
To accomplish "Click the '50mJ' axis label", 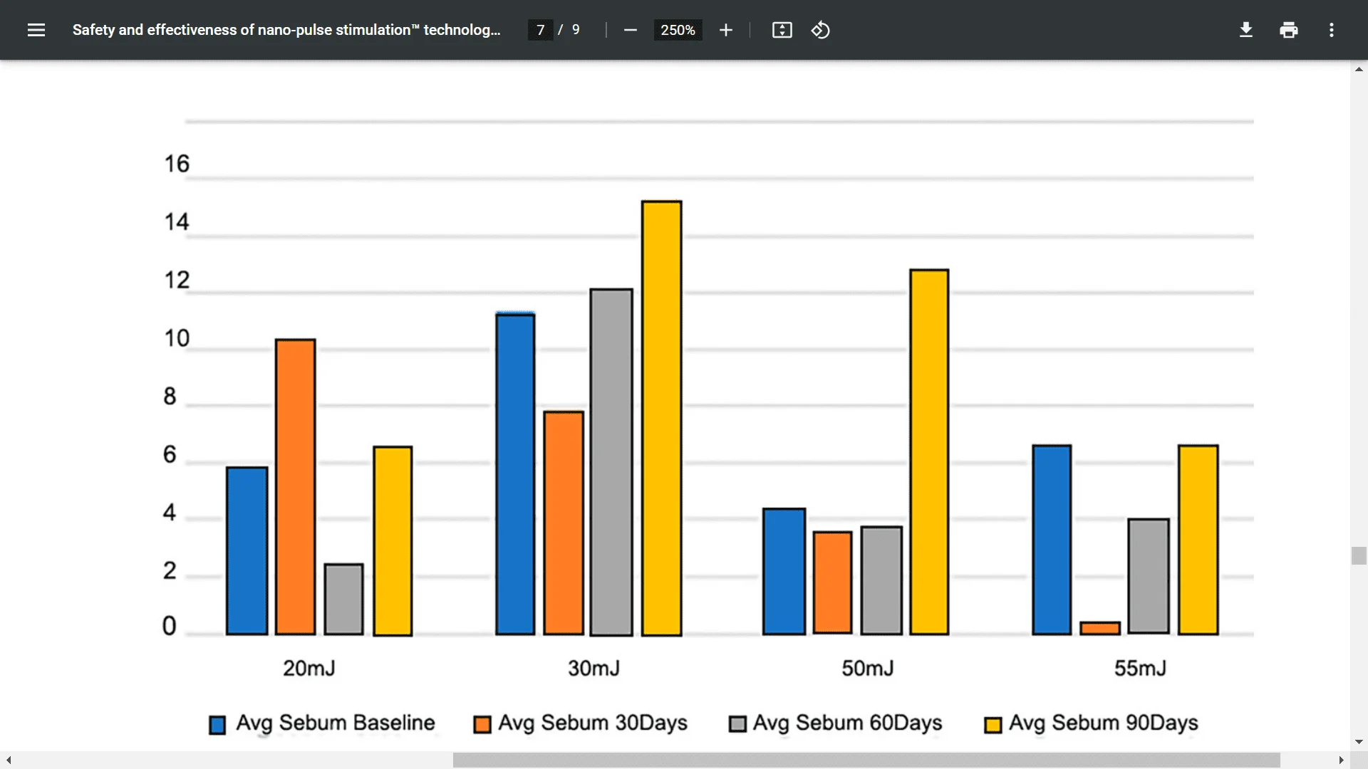I will [867, 668].
